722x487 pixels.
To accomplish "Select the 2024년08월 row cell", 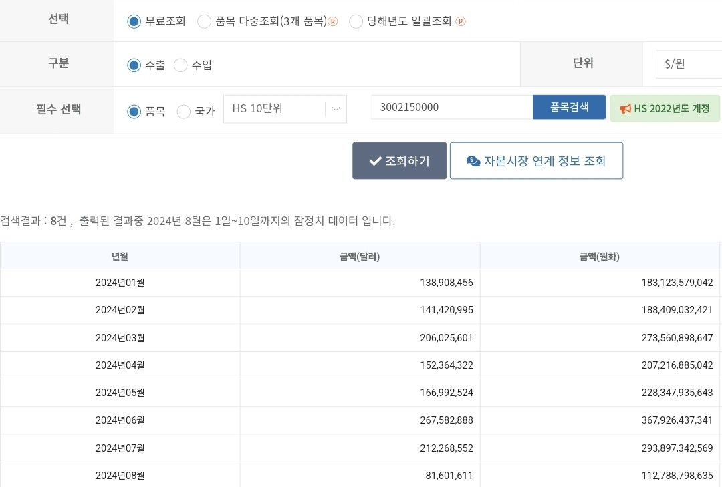I will click(120, 476).
